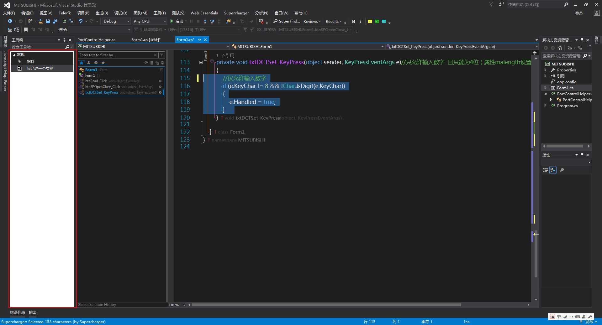The width and height of the screenshot is (602, 325).
Task: Open the 文件(F) menu
Action: tap(9, 13)
